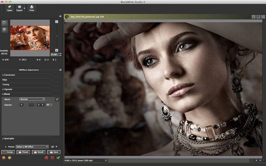266x166 pixels.
Task: Open the 'Select a BW Effect' preset dropdown
Action: pos(32,146)
